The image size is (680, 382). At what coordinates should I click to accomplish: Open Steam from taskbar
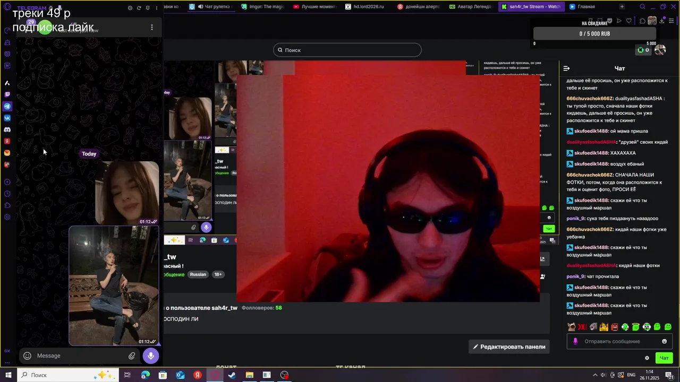(232, 375)
